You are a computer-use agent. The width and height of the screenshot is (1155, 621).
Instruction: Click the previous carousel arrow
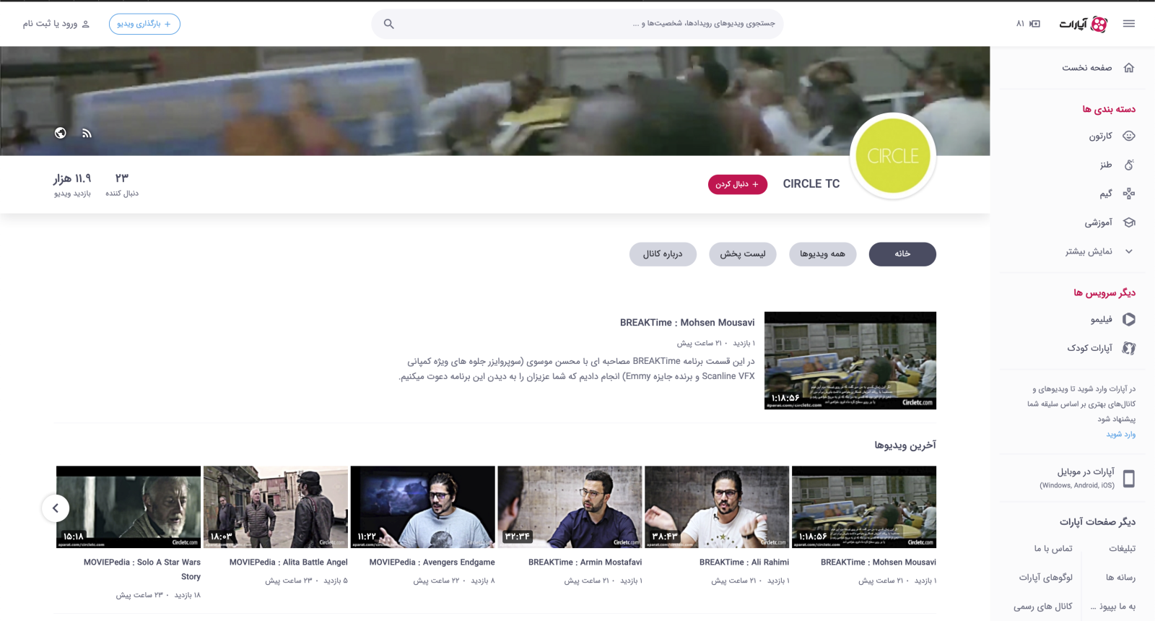click(x=56, y=508)
